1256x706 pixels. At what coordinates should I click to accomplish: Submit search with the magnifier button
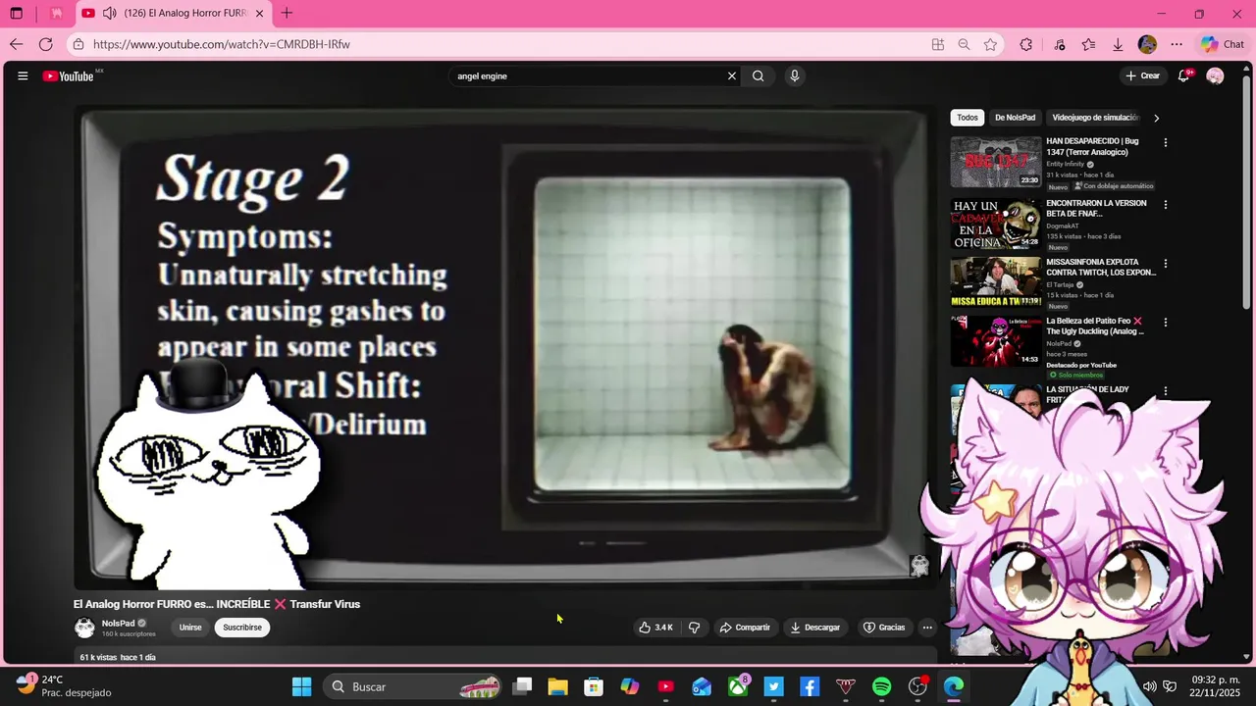(758, 76)
